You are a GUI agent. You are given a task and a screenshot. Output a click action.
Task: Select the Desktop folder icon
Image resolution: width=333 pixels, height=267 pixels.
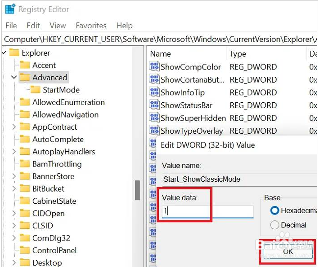25,263
